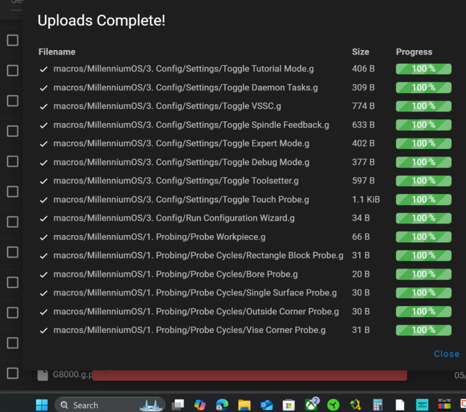
Task: Open File Explorer from the taskbar
Action: point(245,404)
